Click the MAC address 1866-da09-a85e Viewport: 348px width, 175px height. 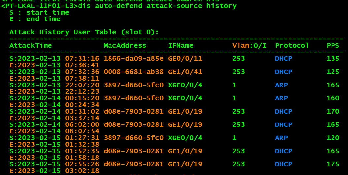pyautogui.click(x=133, y=58)
